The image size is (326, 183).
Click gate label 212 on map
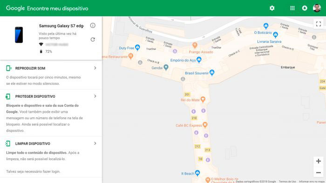(197, 146)
